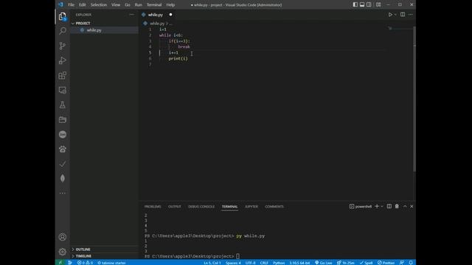472x265 pixels.
Task: Toggle primary side bar layout button
Action: click(355, 4)
